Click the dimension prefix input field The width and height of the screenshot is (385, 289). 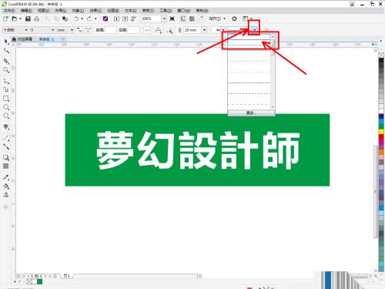pos(111,30)
